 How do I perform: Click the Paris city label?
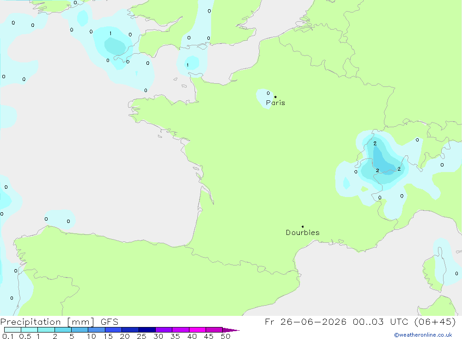[x=275, y=103]
